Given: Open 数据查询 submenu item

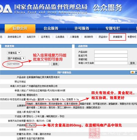Looking at the screenshot, I should [118, 37].
